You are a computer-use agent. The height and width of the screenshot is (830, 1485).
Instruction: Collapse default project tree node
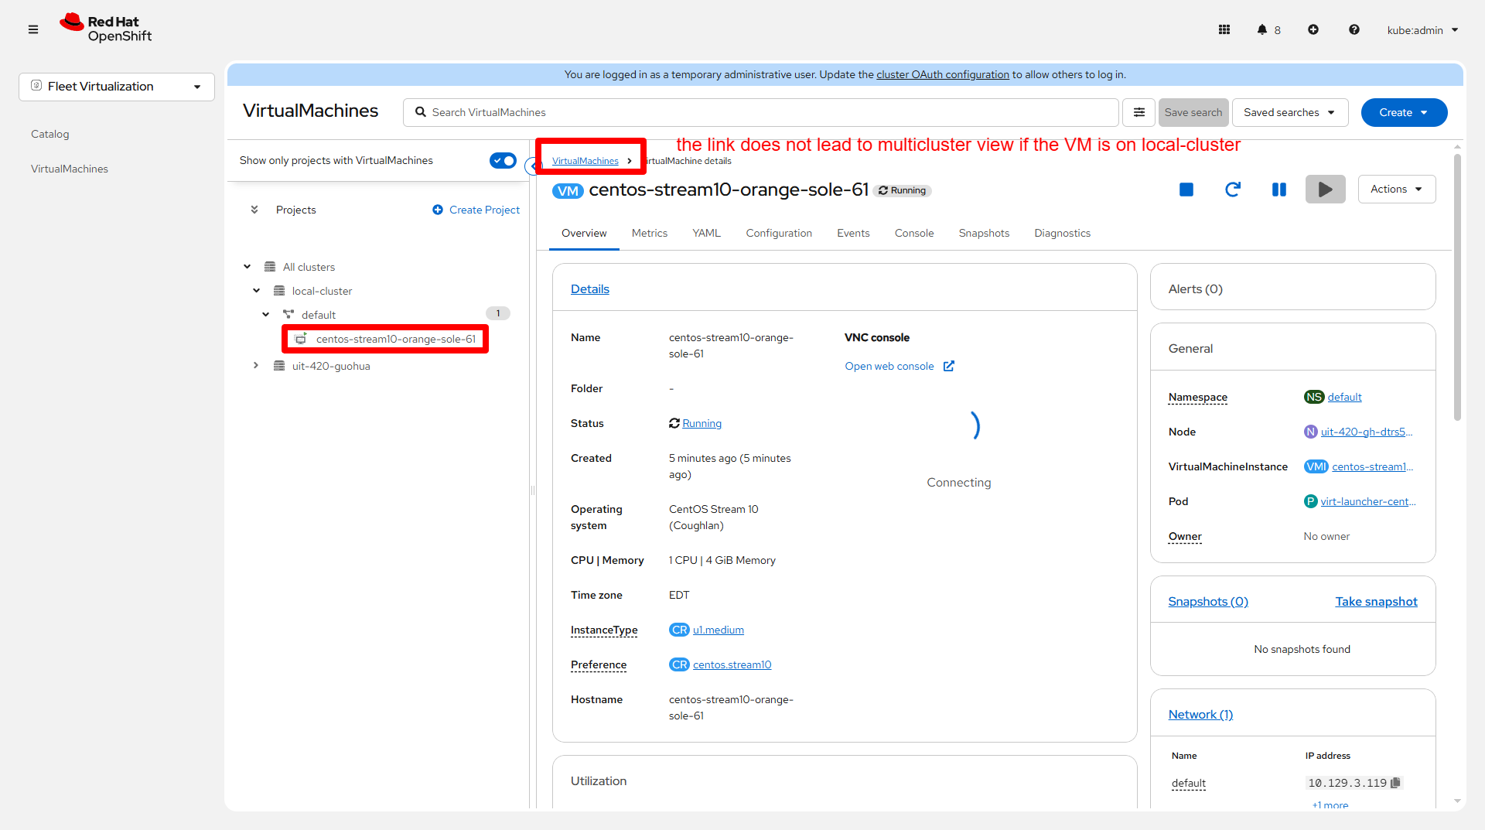point(266,315)
